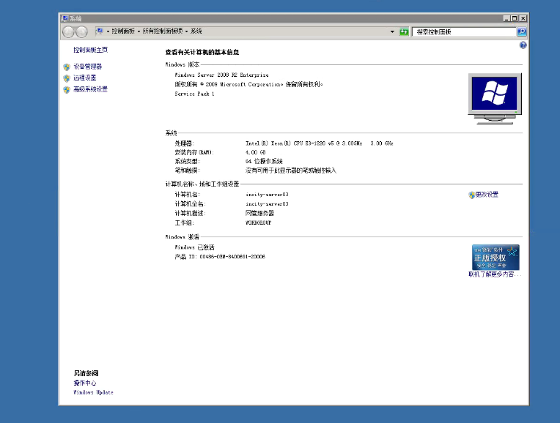Click the 查看有关计算机的基本信息 heading
This screenshot has width=560, height=423.
[202, 52]
